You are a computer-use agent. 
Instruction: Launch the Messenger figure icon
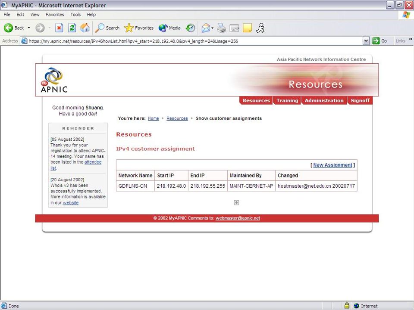click(260, 28)
